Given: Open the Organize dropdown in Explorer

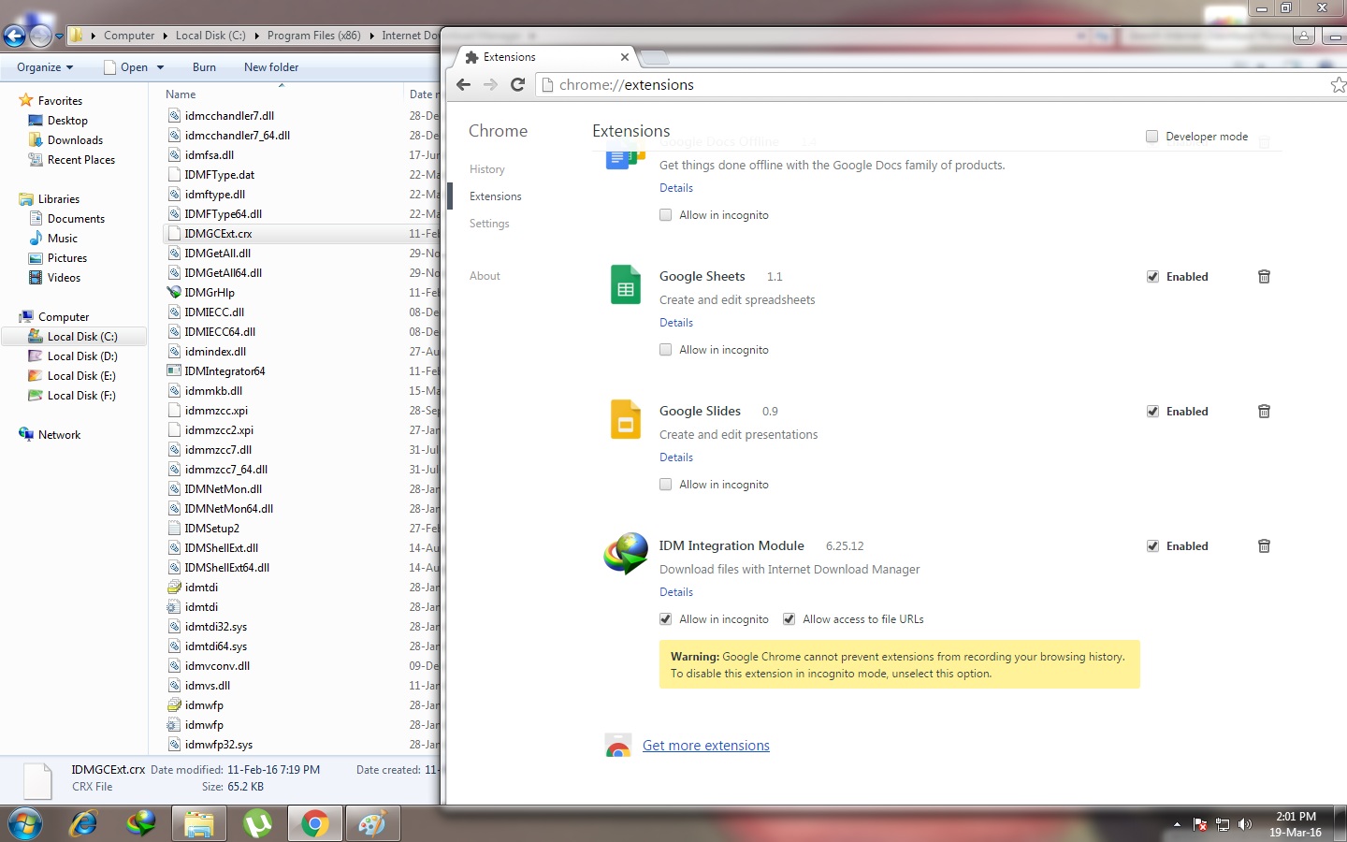Looking at the screenshot, I should pyautogui.click(x=45, y=67).
